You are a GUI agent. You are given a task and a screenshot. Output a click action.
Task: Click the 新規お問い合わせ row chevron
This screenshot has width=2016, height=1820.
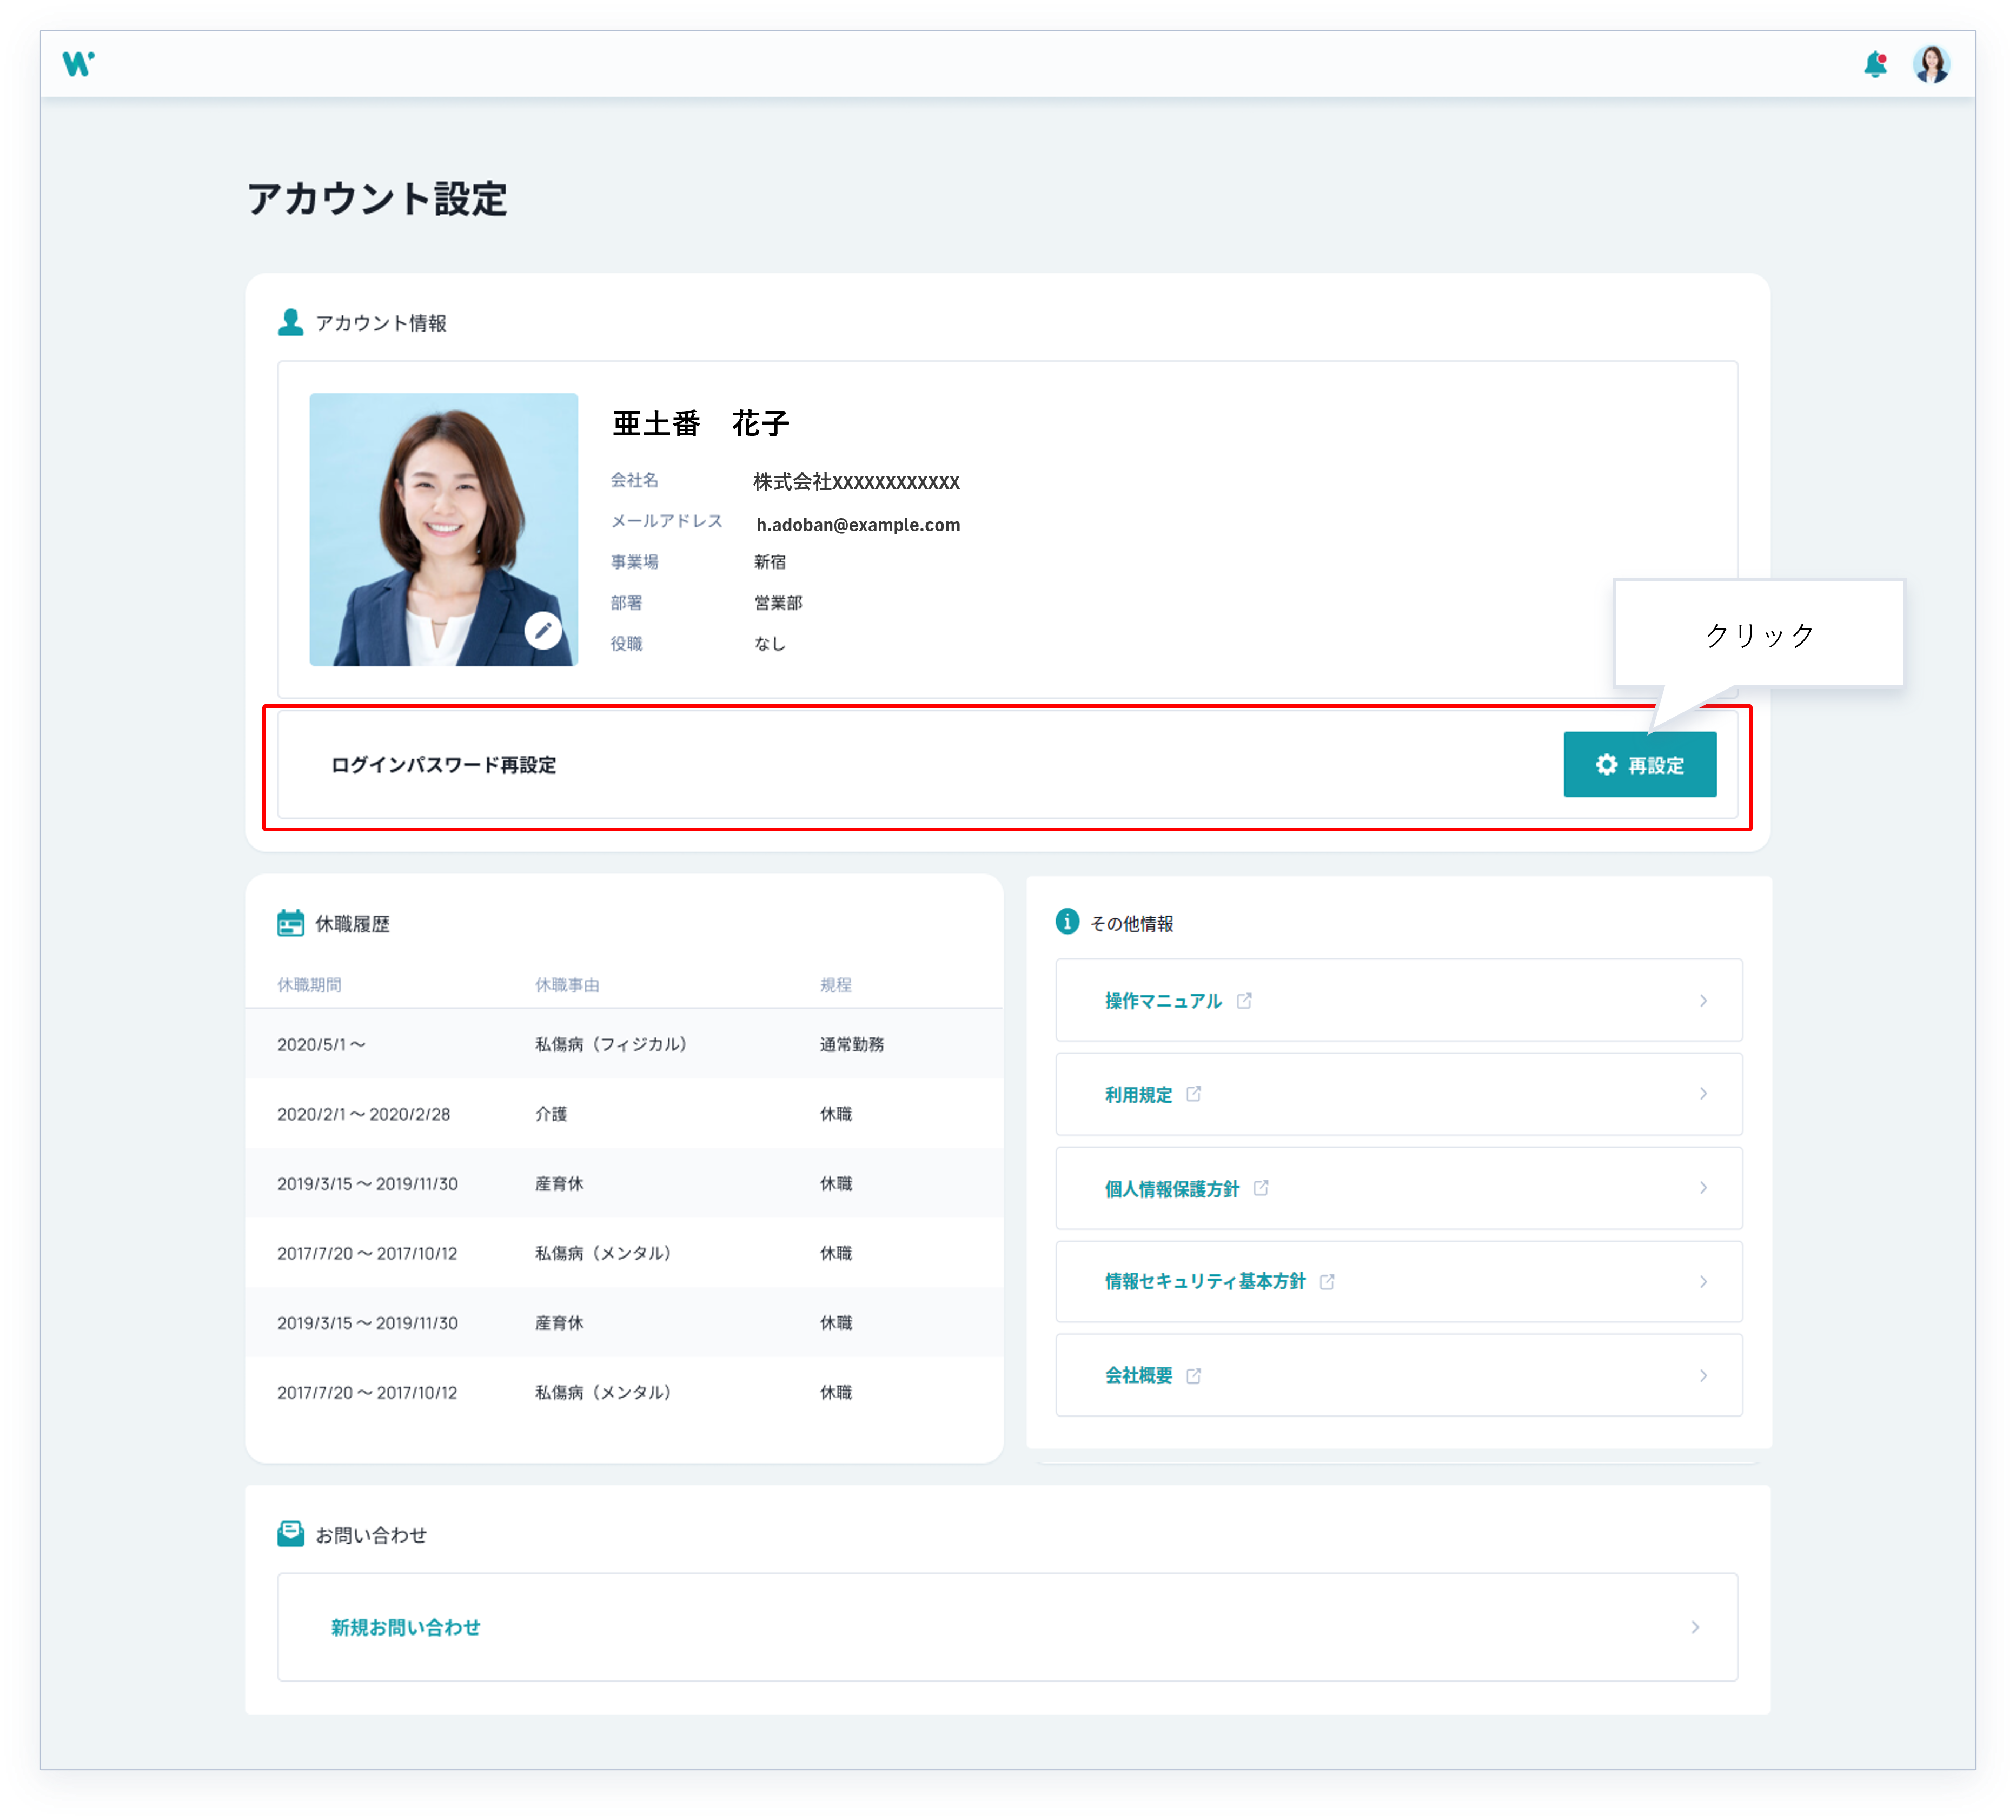click(1695, 1628)
